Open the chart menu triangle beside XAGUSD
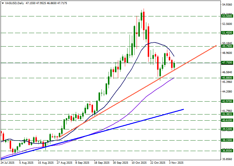The height and width of the screenshot is (166, 234). [3, 3]
